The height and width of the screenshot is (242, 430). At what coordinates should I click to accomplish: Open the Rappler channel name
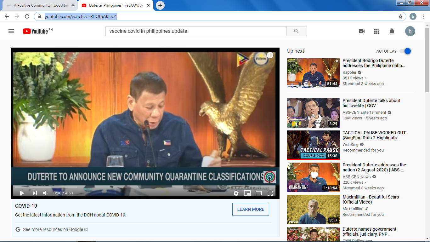coord(349,72)
